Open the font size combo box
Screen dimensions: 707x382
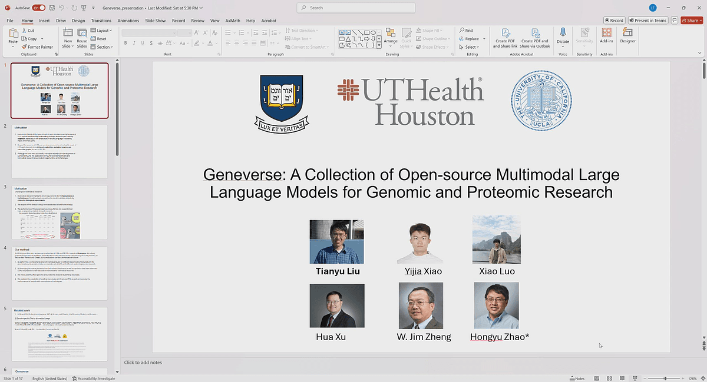[x=184, y=33]
